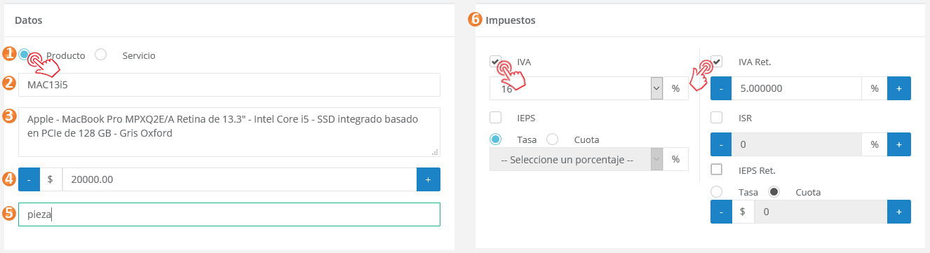Select the Servicio radio option
The image size is (930, 253).
point(100,55)
